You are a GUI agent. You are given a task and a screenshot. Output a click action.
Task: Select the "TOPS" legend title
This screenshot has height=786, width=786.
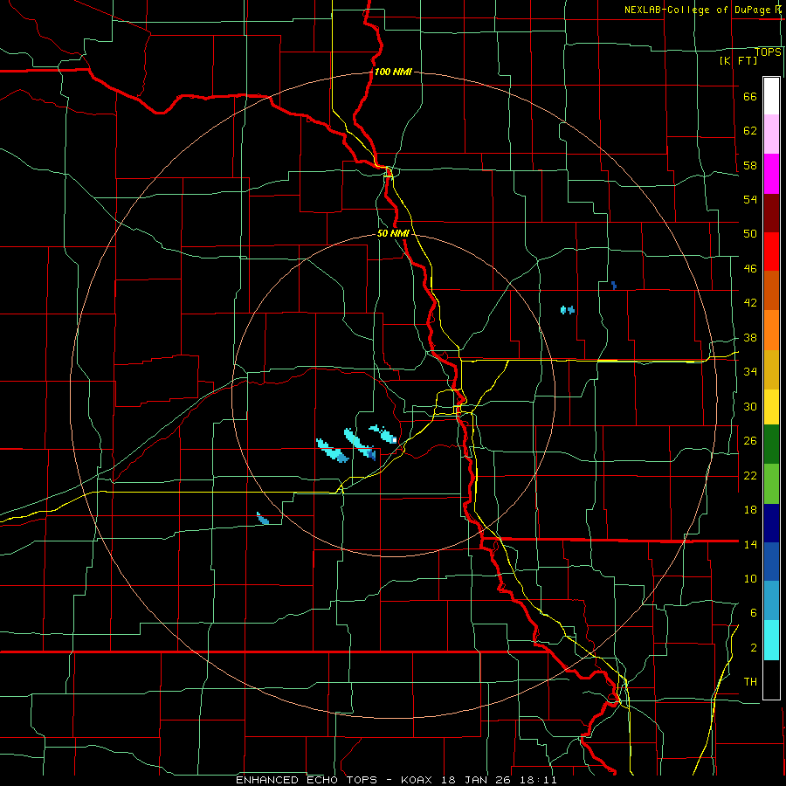pos(768,52)
